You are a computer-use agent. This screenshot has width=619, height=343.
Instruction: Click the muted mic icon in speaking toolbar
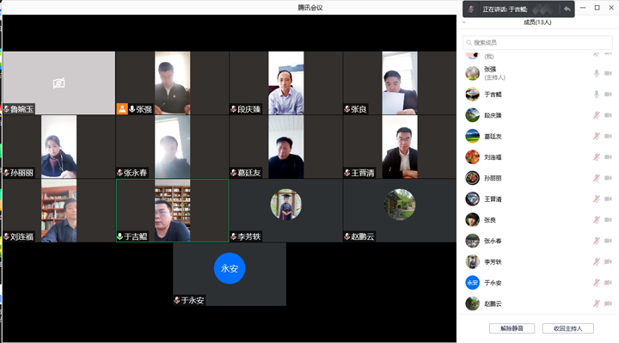click(471, 9)
